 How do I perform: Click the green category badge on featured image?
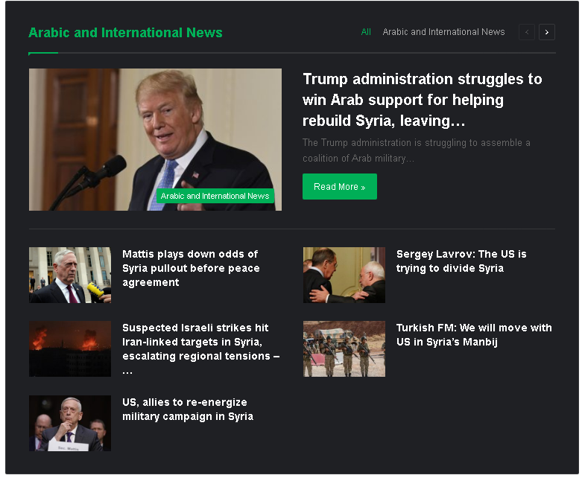click(215, 196)
